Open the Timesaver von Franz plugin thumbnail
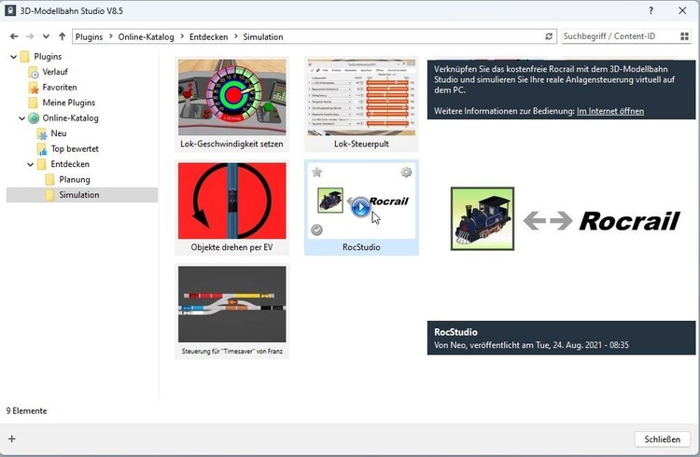The width and height of the screenshot is (700, 457). click(x=232, y=304)
